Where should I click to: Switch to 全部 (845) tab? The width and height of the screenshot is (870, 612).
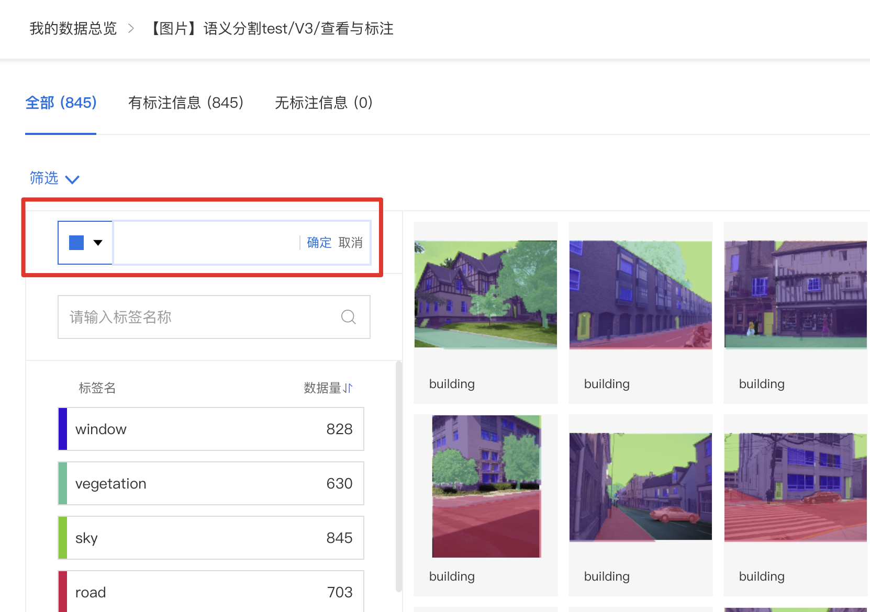click(x=61, y=103)
